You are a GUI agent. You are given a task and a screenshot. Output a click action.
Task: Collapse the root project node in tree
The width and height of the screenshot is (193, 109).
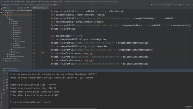tap(4, 11)
